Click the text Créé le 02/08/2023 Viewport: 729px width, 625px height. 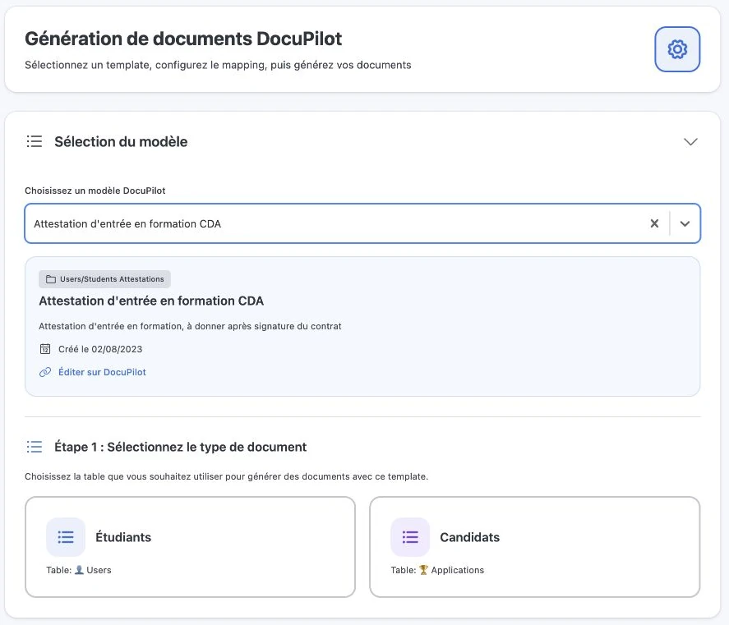pyautogui.click(x=100, y=349)
